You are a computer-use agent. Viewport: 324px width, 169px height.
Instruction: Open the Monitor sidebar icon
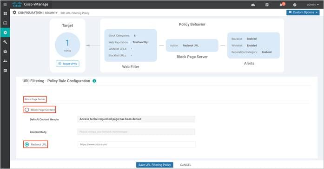[x=5, y=23]
